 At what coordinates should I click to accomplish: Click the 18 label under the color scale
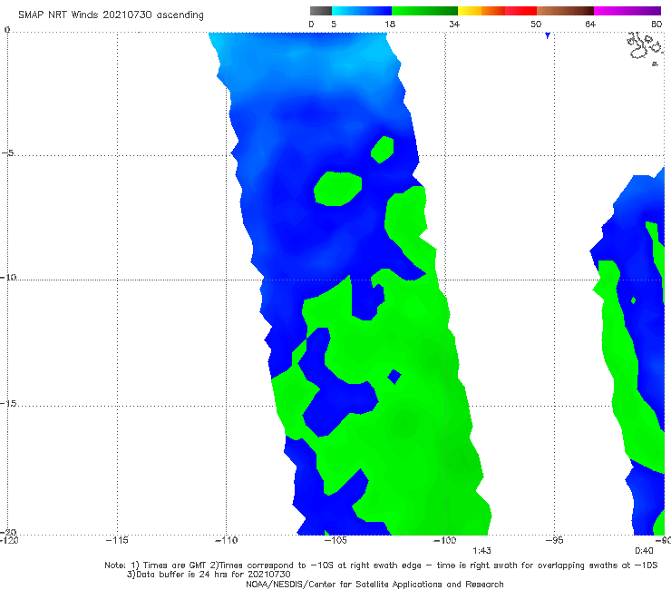390,24
